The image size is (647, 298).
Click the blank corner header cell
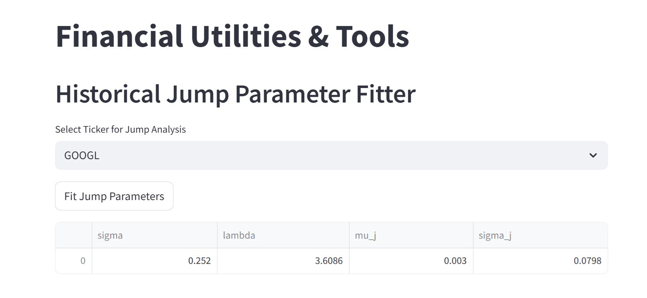tap(74, 235)
